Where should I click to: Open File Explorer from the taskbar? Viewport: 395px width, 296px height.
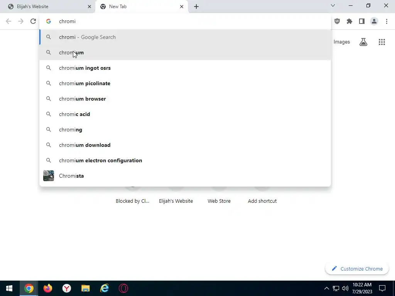tap(85, 288)
